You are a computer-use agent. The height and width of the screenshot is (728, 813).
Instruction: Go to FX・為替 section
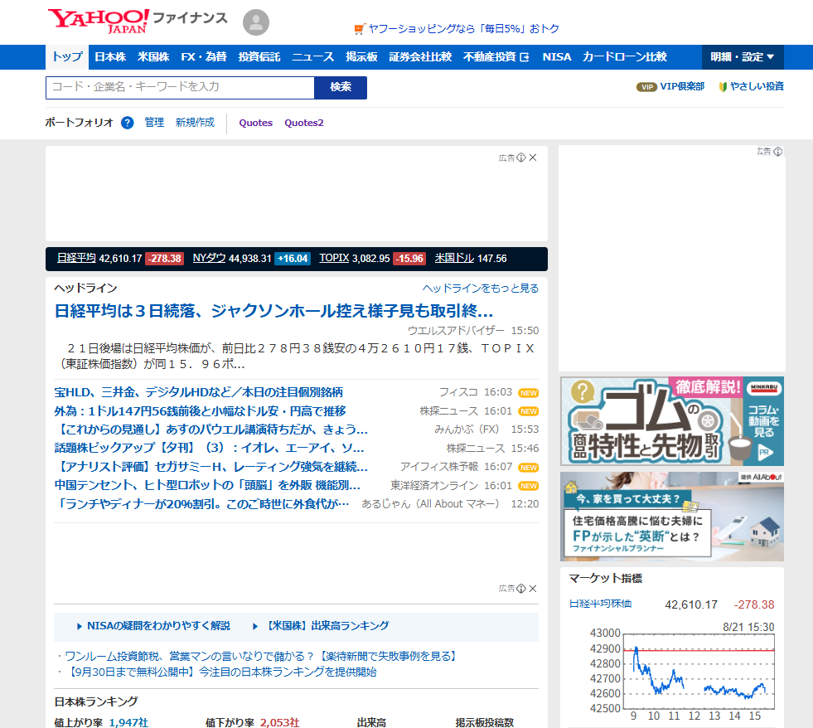(x=204, y=57)
